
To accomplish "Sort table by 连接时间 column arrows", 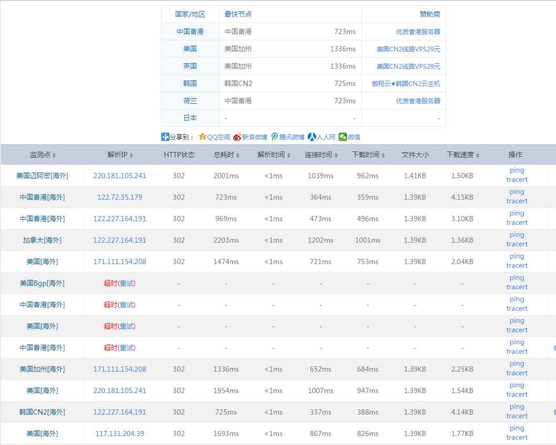I will coord(336,155).
